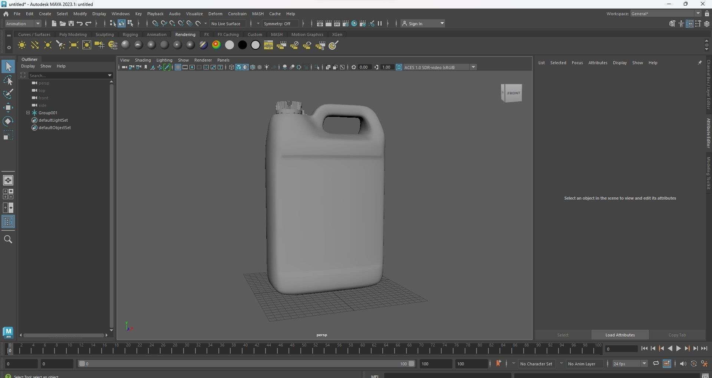The height and width of the screenshot is (378, 712).
Task: Activate the Scale tool
Action: click(8, 135)
